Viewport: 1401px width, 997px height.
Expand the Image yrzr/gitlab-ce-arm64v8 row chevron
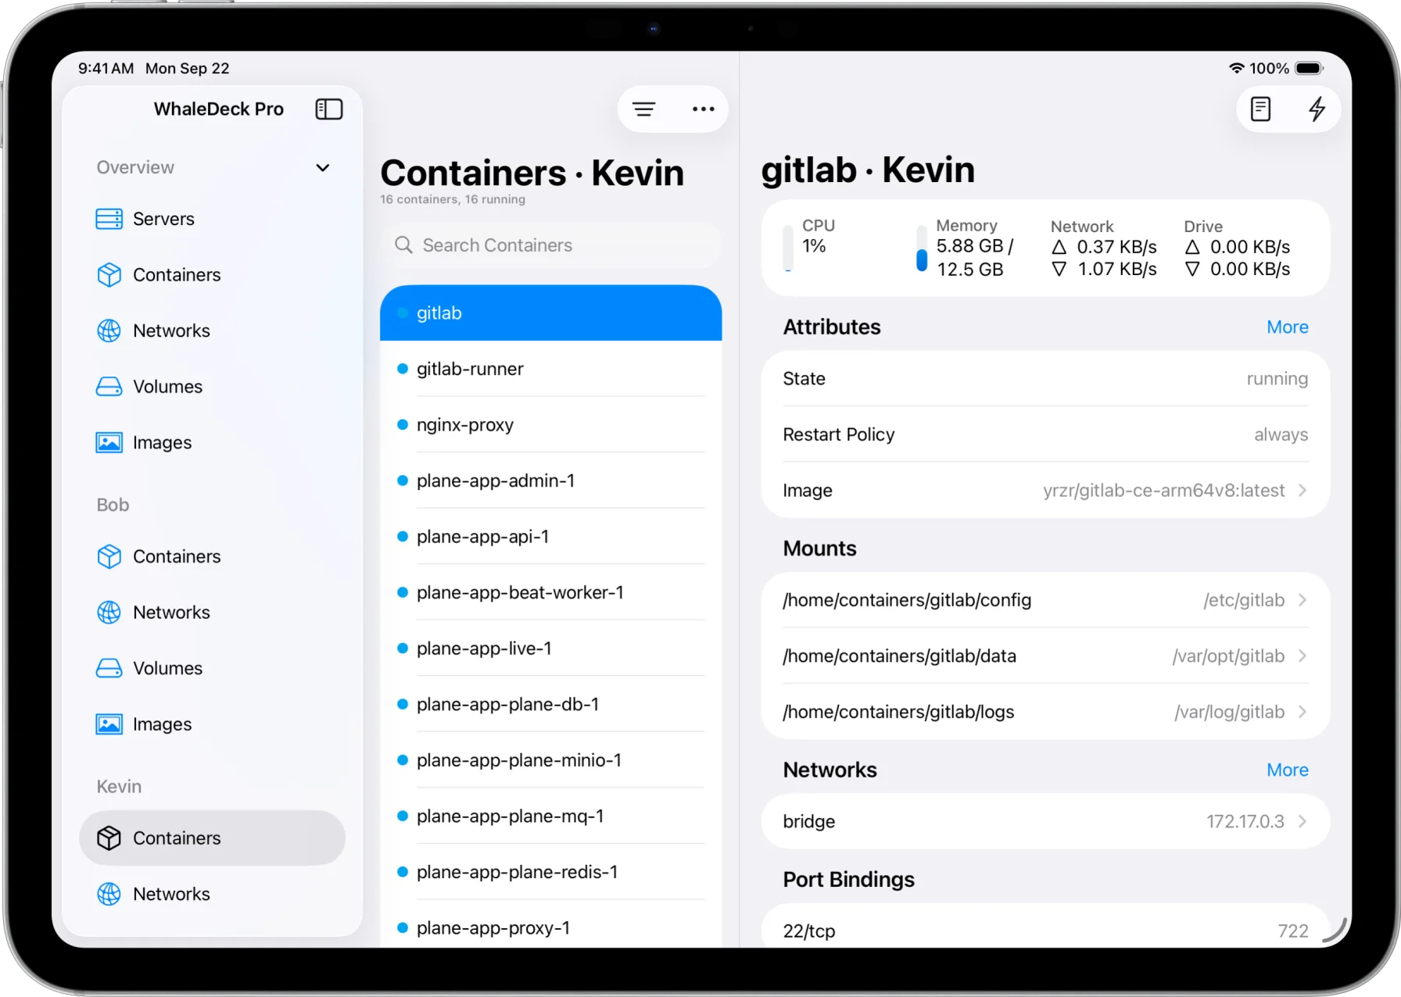(1302, 491)
